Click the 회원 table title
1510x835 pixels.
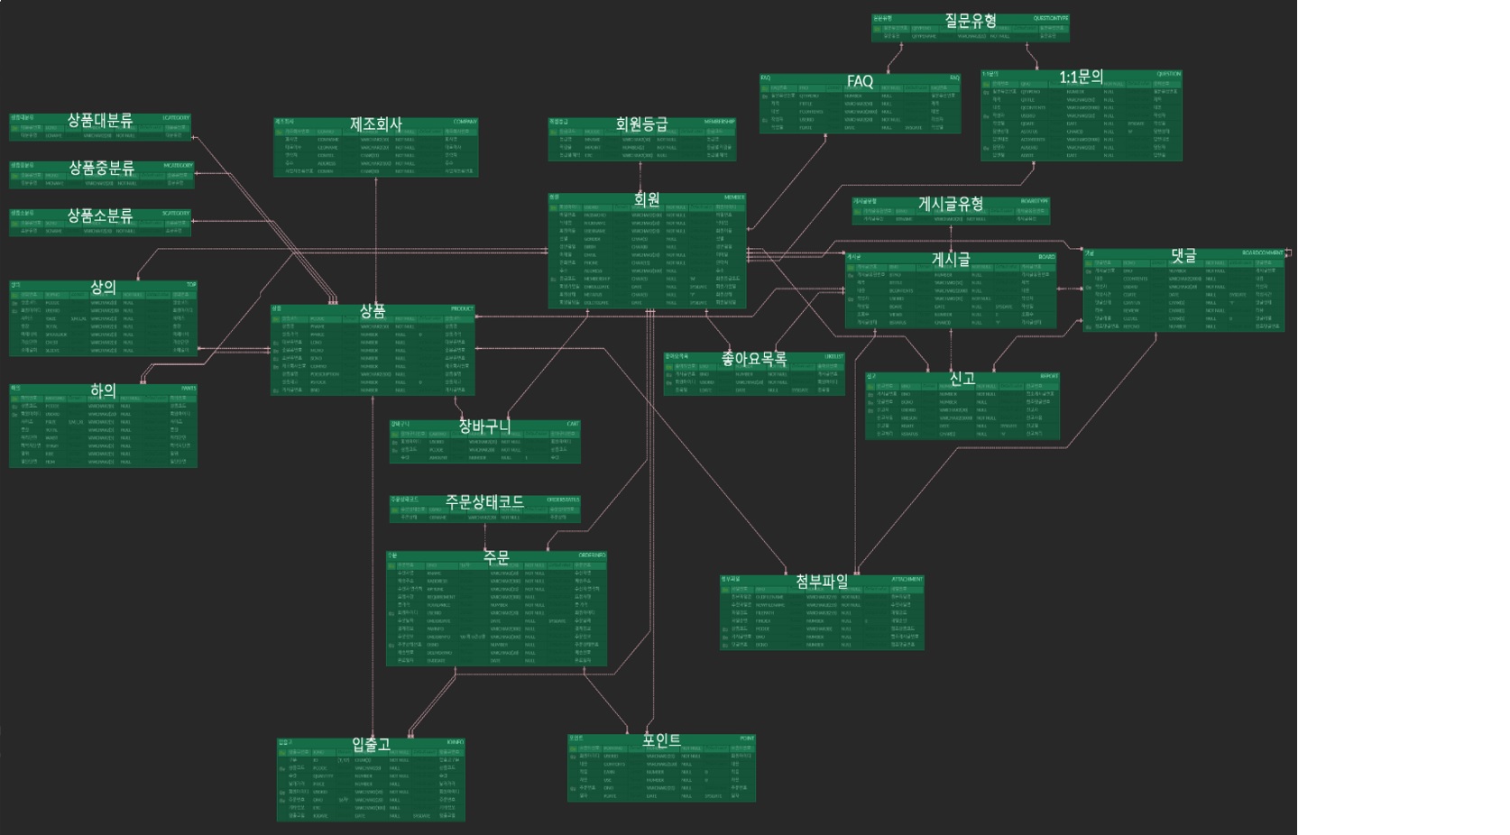(647, 199)
